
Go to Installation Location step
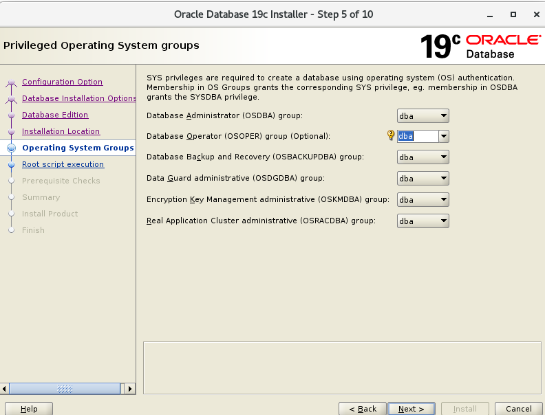[61, 131]
